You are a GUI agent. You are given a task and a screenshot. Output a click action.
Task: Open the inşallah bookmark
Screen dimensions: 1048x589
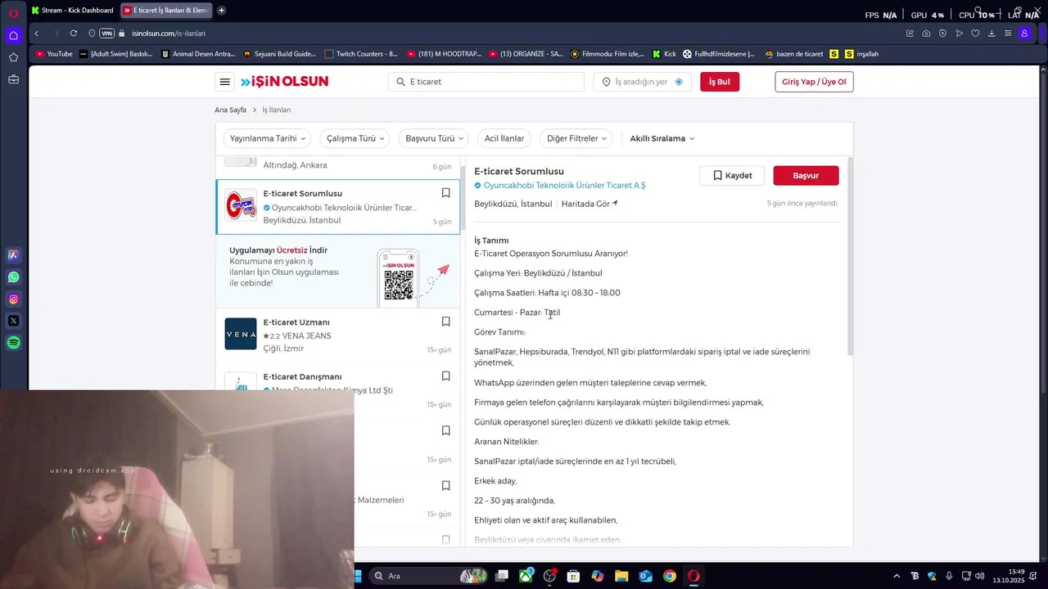coord(861,54)
